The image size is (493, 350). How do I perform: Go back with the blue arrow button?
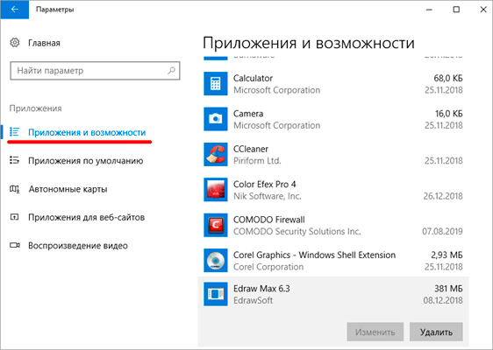point(14,10)
